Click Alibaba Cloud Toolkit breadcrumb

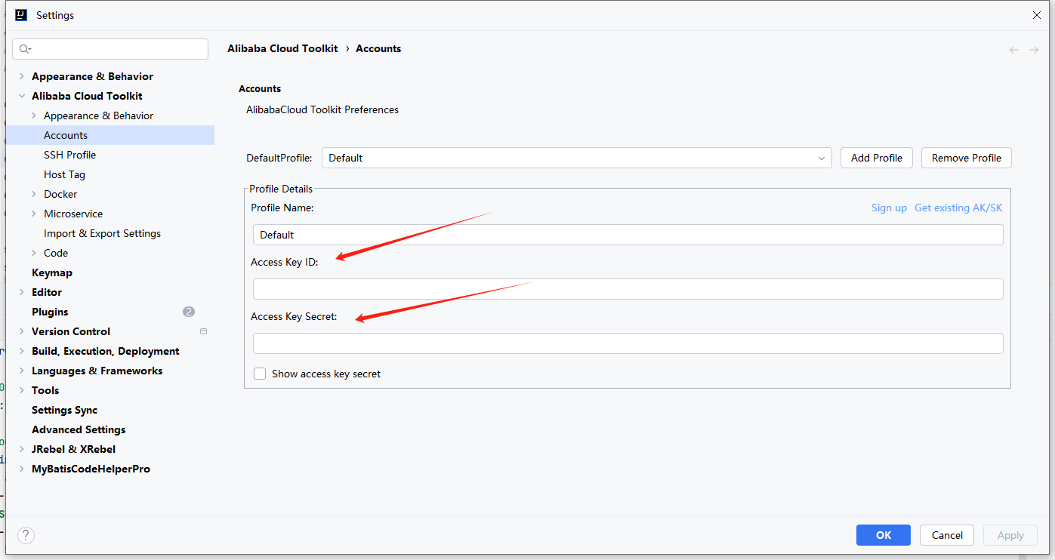pos(282,48)
